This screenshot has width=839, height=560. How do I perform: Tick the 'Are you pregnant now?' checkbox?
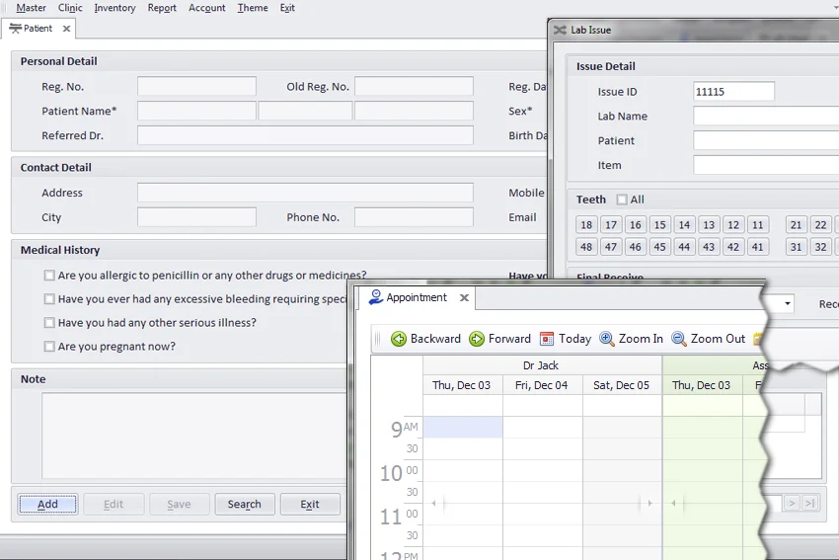point(49,347)
